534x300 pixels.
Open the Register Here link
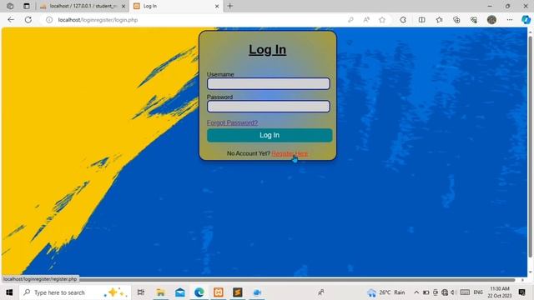(290, 153)
